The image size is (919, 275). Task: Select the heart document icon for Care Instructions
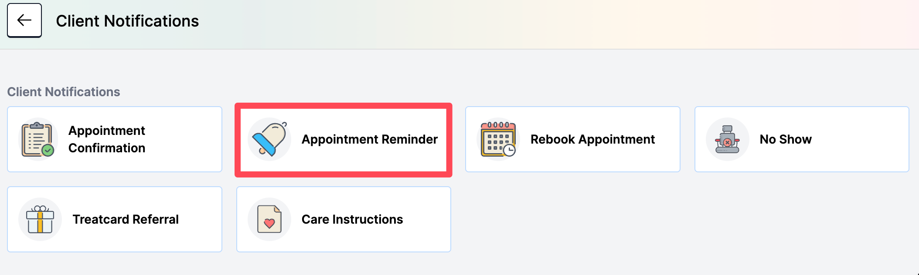(x=269, y=219)
